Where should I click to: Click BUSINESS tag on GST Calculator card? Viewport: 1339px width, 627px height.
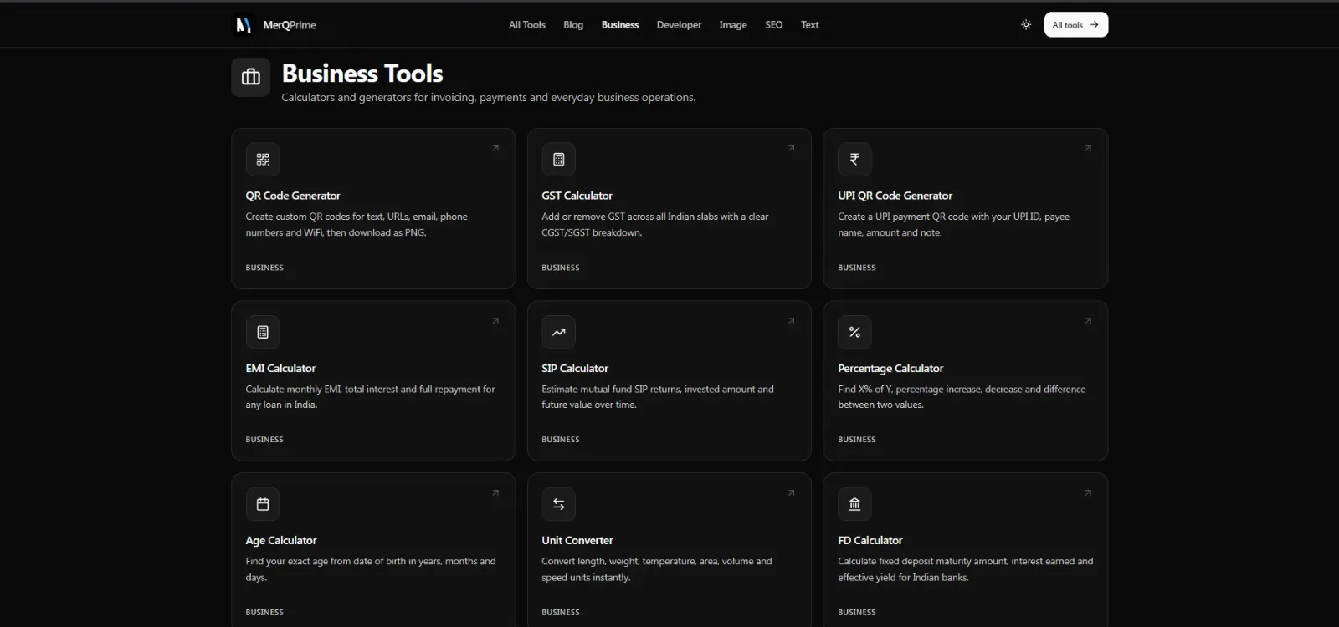point(561,268)
